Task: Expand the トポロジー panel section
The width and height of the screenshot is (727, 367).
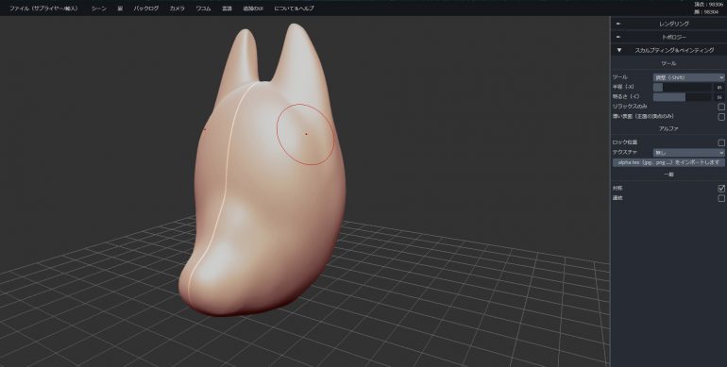Action: pyautogui.click(x=668, y=37)
